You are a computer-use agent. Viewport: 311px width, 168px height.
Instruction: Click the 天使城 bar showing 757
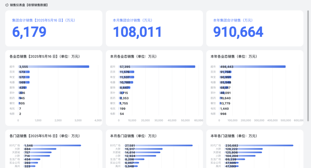tap(37, 152)
